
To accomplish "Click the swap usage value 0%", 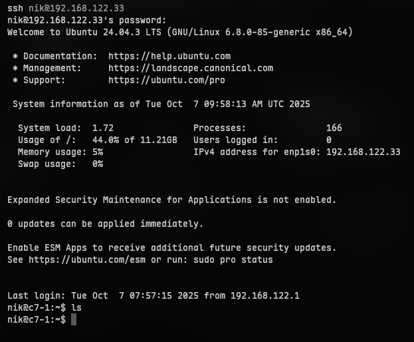I will (98, 164).
